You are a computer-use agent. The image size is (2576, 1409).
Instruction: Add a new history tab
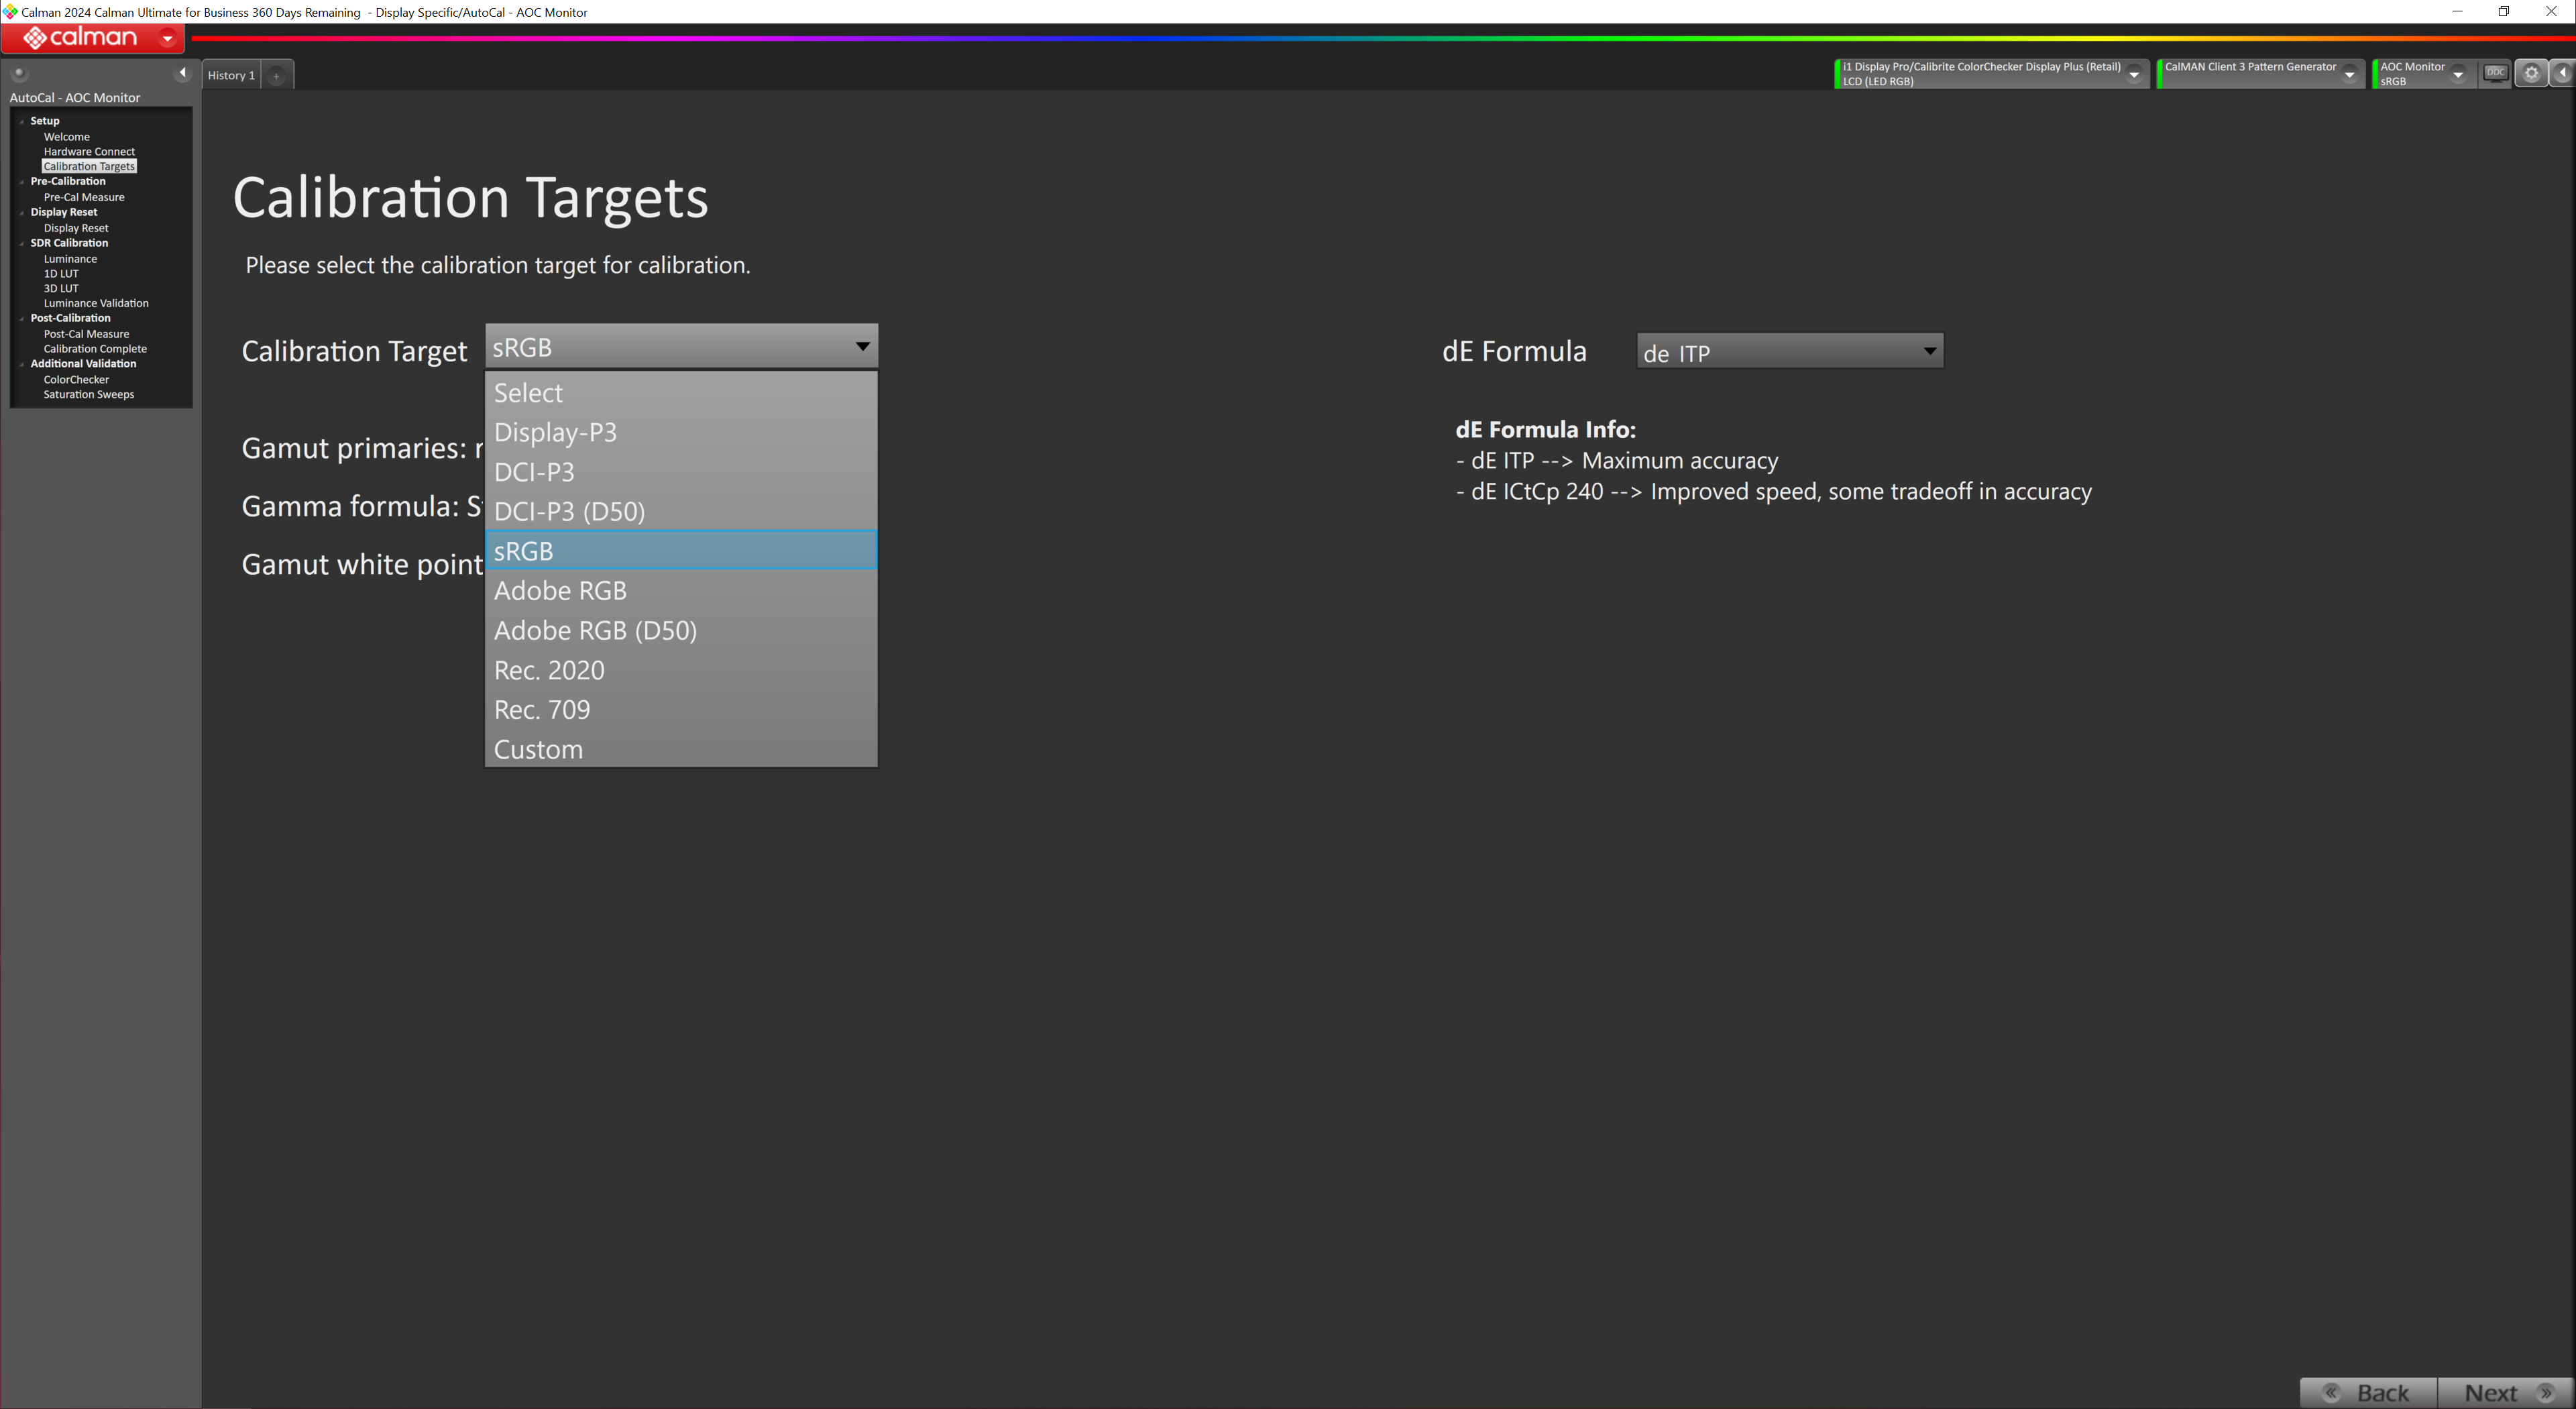[x=277, y=75]
